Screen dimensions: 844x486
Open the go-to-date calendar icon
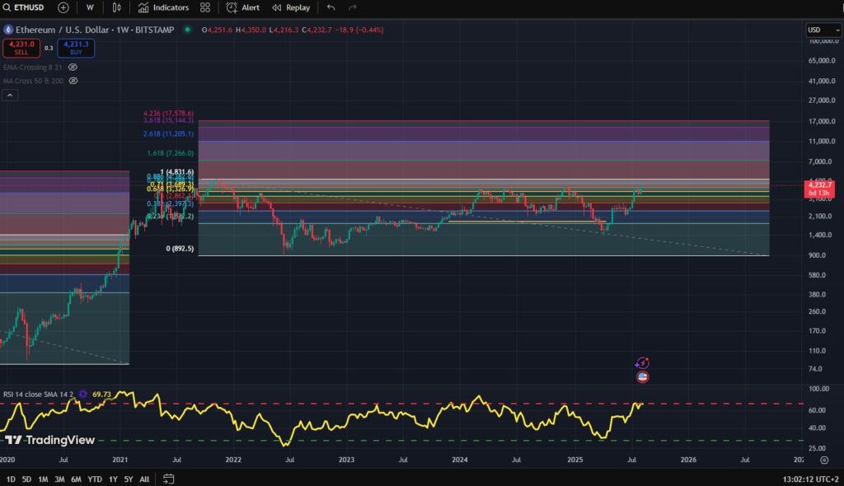[x=168, y=479]
